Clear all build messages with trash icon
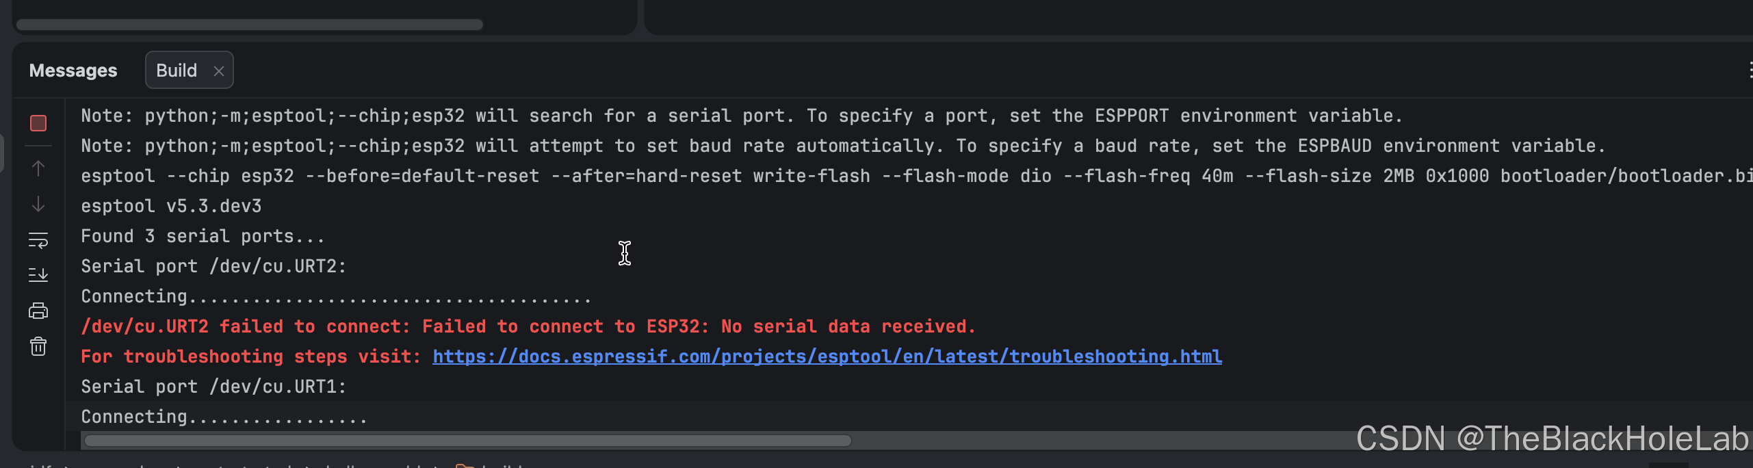Viewport: 1753px width, 468px height. pyautogui.click(x=38, y=346)
